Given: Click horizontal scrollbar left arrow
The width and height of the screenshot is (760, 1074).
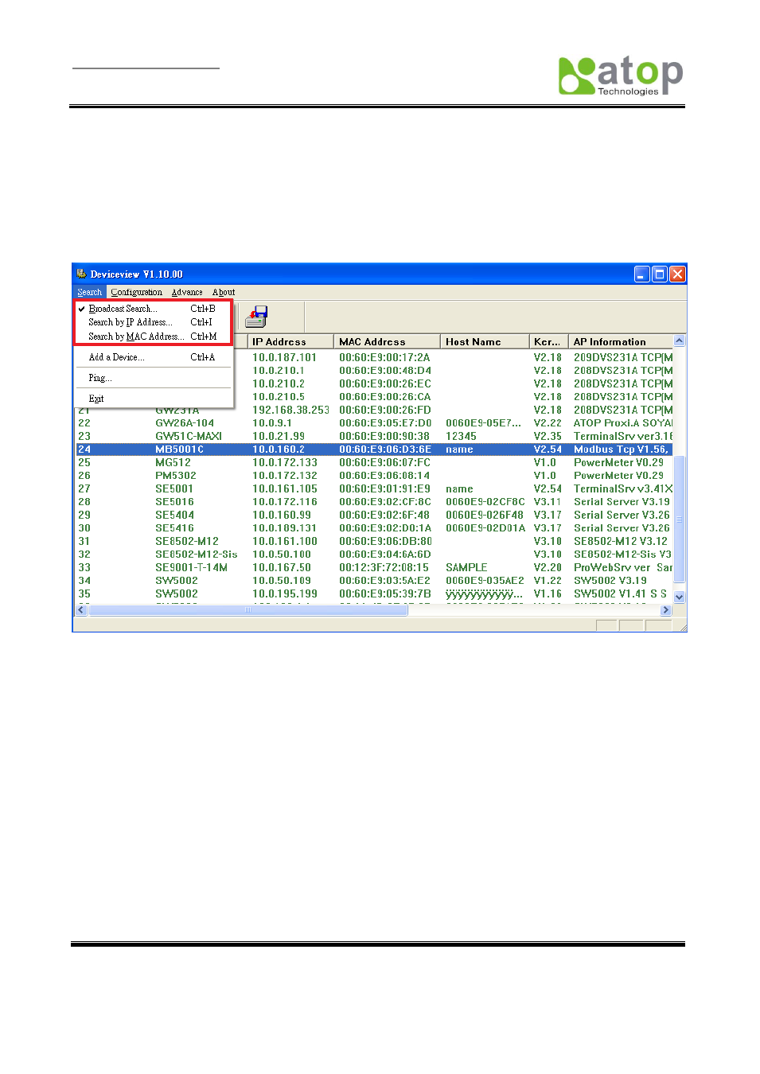Looking at the screenshot, I should click(81, 610).
